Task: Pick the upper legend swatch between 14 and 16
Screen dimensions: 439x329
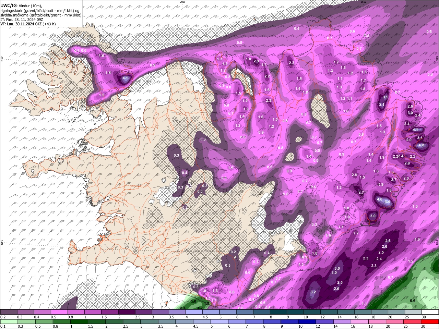Action: [346, 312]
